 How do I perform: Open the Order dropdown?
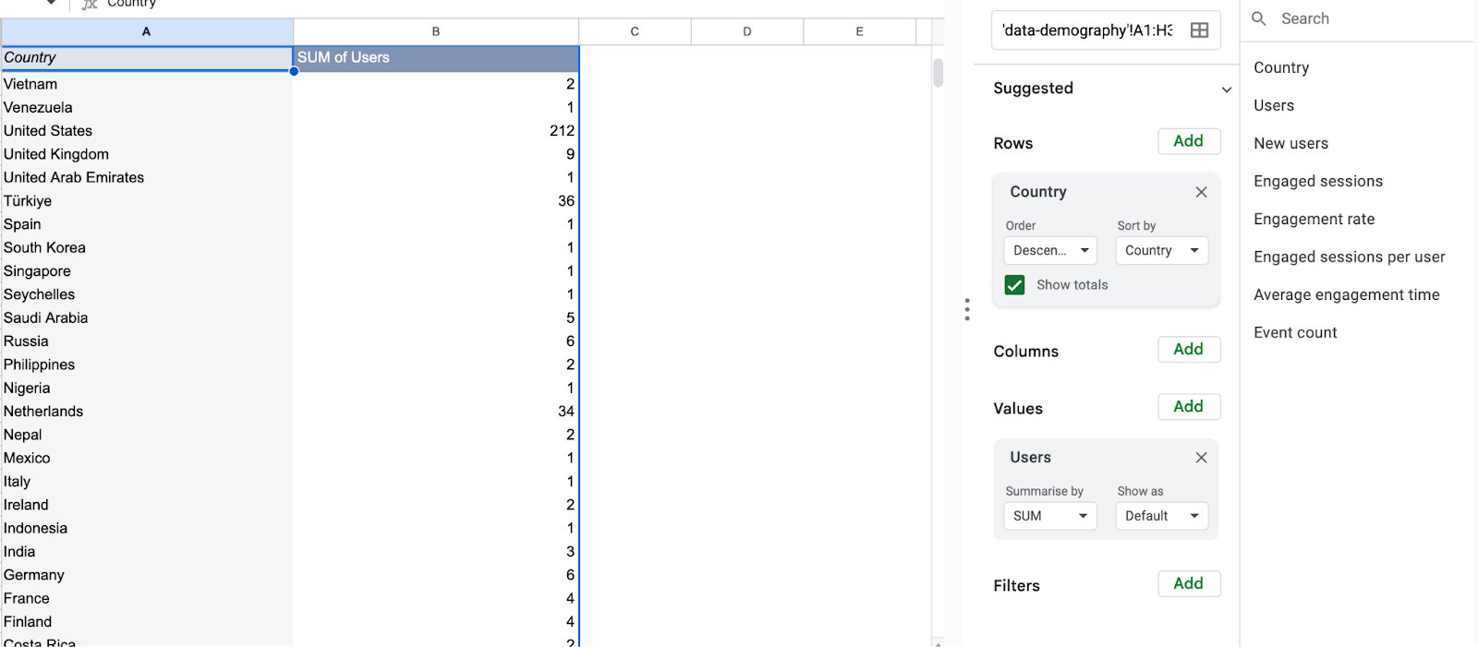pyautogui.click(x=1050, y=250)
